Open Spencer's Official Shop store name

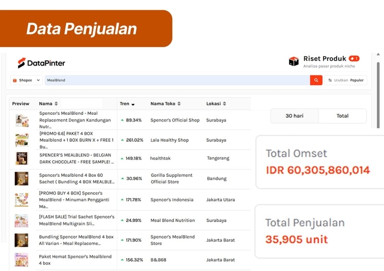pos(175,120)
